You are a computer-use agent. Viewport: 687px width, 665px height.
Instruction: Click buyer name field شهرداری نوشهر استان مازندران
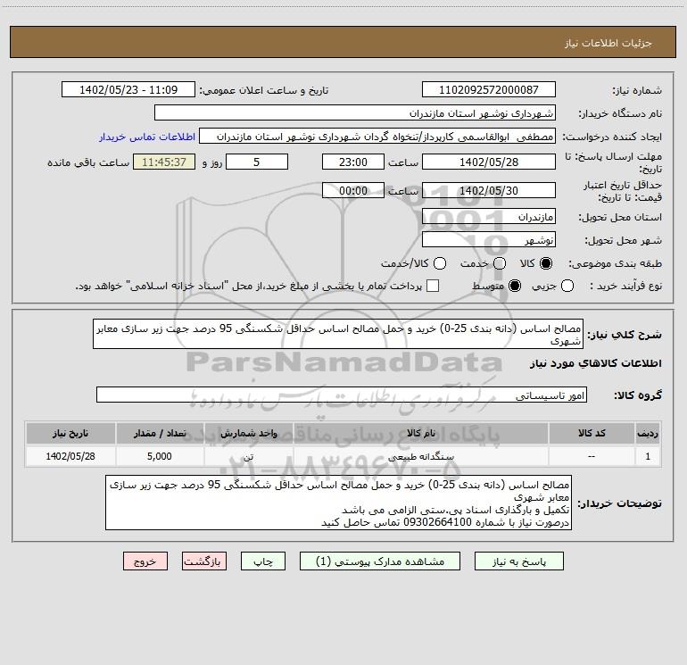point(355,113)
